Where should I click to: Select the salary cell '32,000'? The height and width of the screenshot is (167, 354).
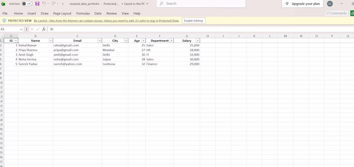tap(187, 55)
